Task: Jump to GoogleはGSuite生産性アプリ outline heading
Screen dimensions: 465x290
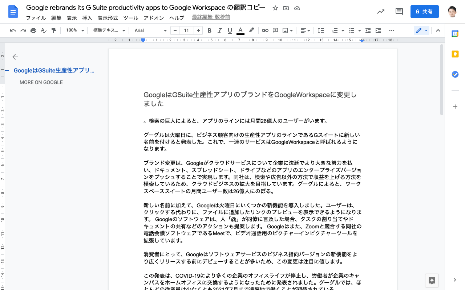Action: [54, 70]
